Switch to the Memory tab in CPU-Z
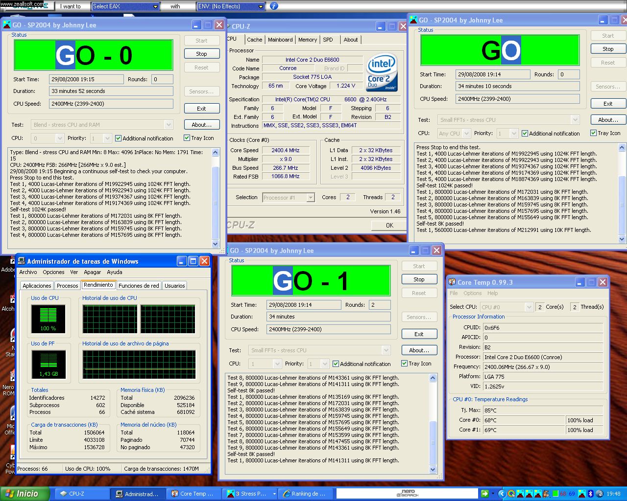 [x=307, y=40]
